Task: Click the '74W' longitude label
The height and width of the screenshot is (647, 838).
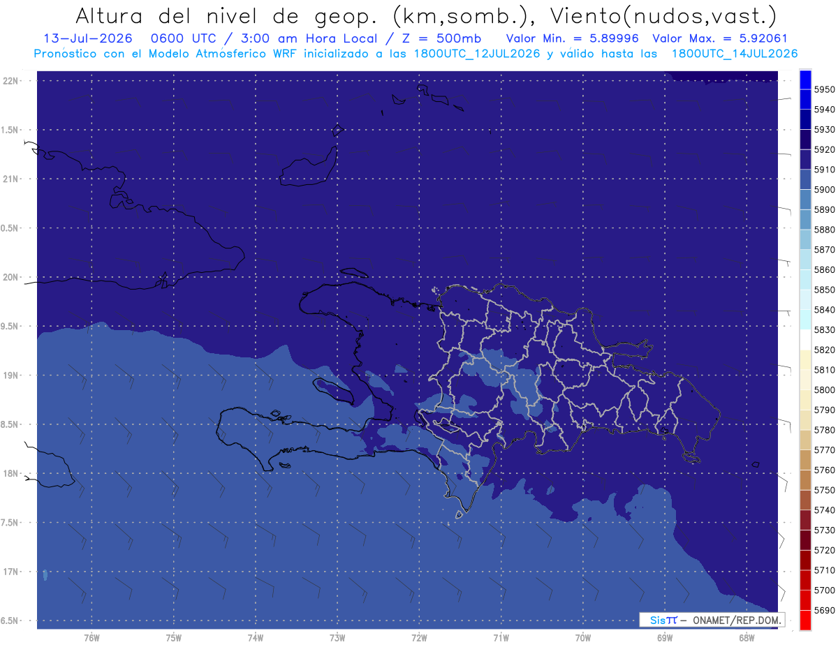Action: tap(256, 638)
